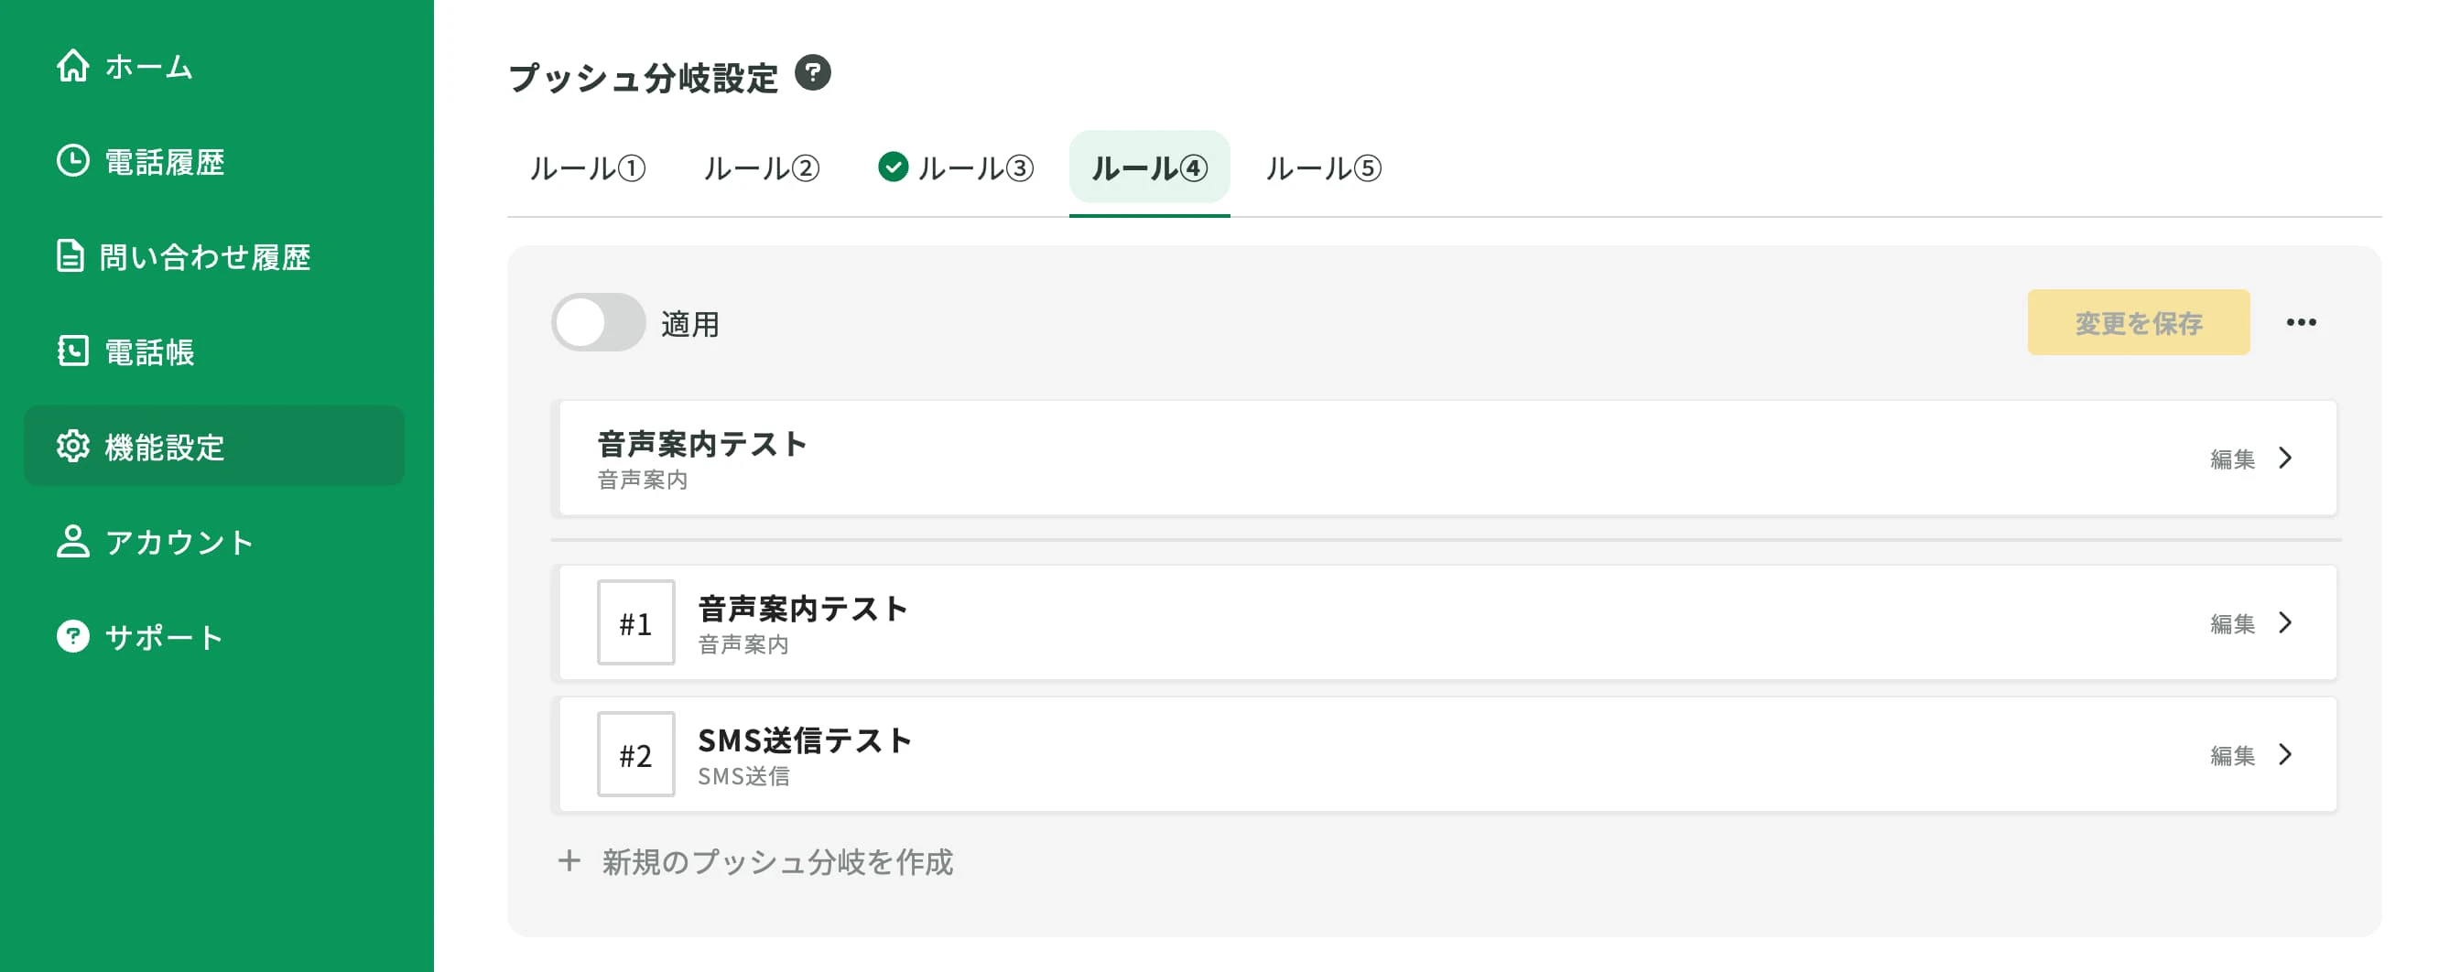The width and height of the screenshot is (2450, 972).
Task: Click the inquiry history document icon
Action: [x=70, y=257]
